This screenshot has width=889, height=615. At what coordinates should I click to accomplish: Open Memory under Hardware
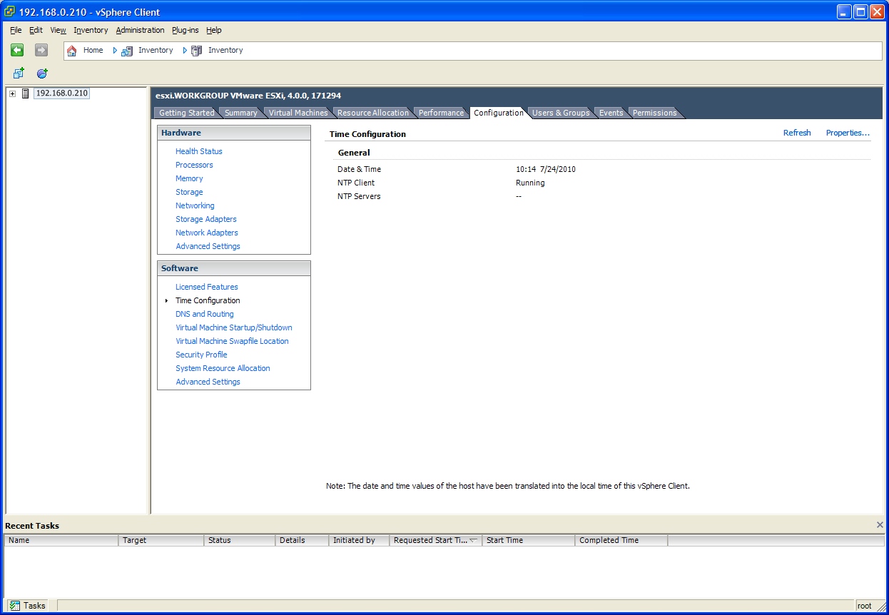tap(189, 178)
